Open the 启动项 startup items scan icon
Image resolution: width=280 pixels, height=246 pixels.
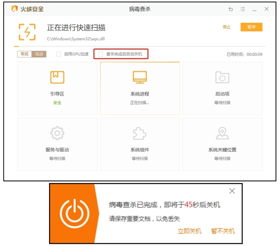pyautogui.click(x=223, y=77)
